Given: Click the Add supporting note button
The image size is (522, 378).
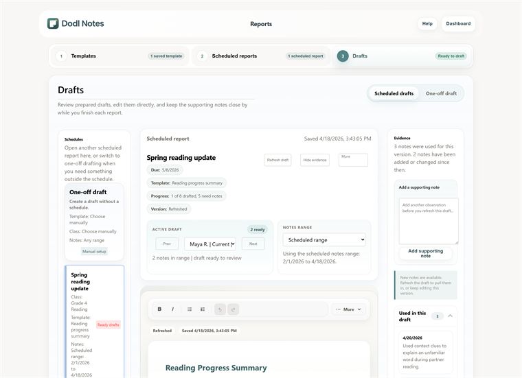Looking at the screenshot, I should point(425,253).
